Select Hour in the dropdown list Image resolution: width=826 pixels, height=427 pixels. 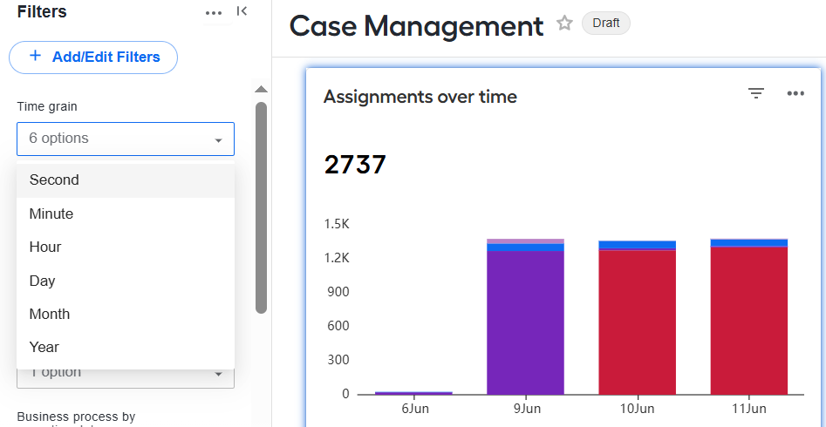[126, 247]
